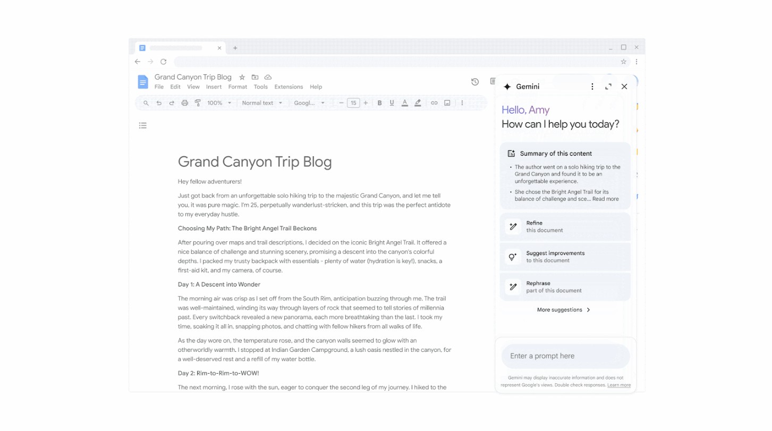Image resolution: width=772 pixels, height=431 pixels.
Task: Click More suggestions in Gemini panel
Action: pyautogui.click(x=564, y=310)
